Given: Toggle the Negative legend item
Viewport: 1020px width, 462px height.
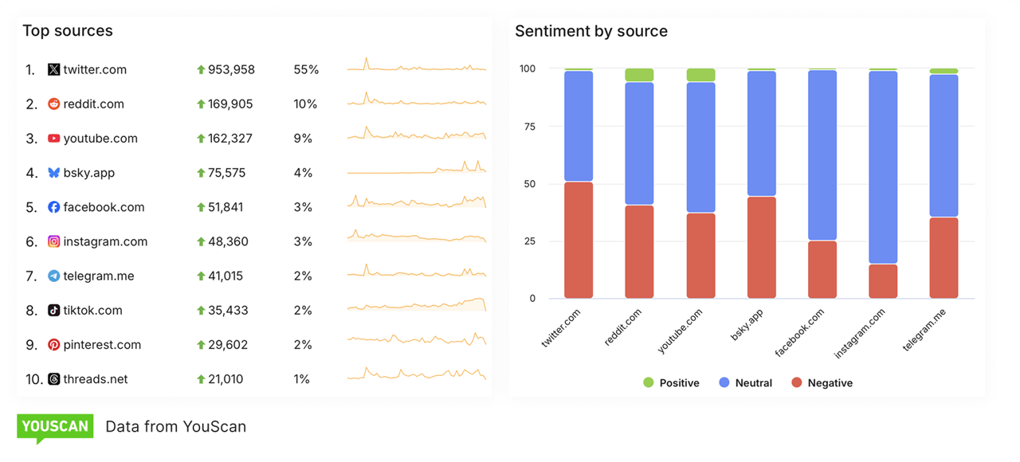Looking at the screenshot, I should (x=822, y=383).
